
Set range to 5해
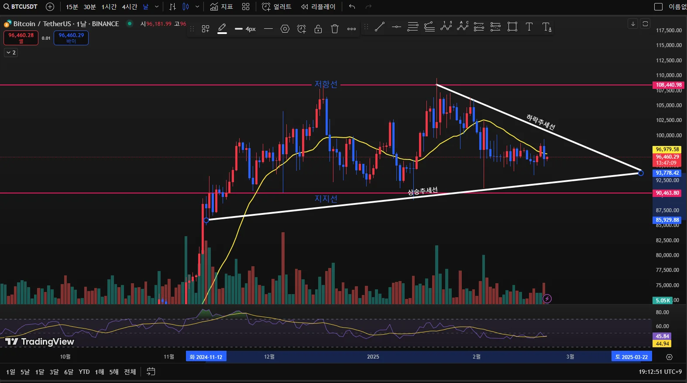click(114, 372)
